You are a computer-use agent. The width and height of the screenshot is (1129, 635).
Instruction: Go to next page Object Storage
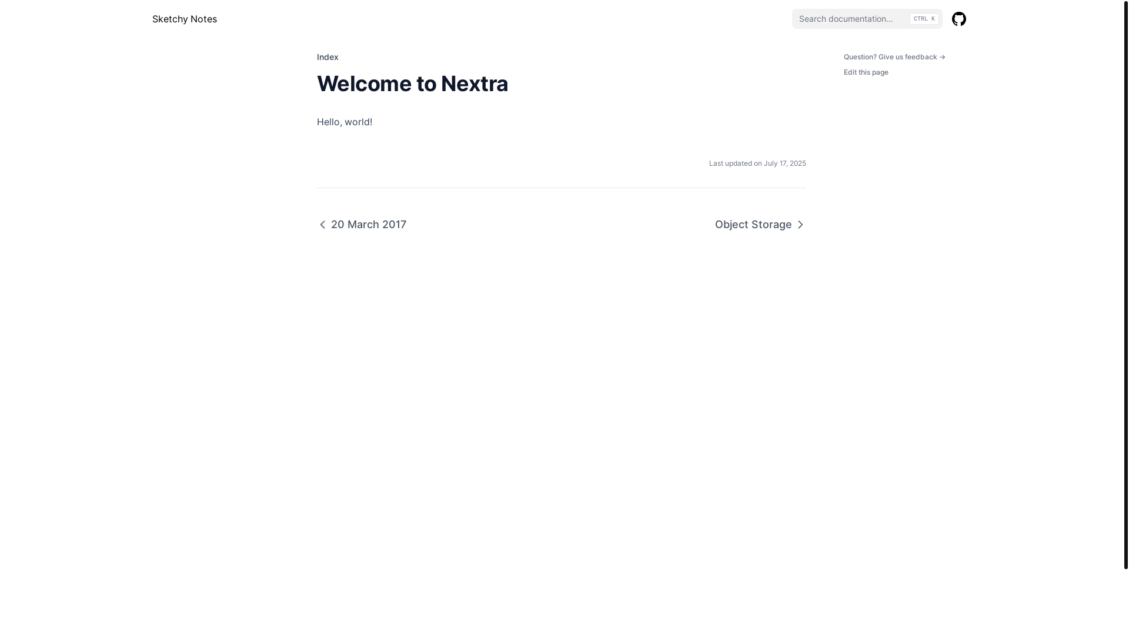[760, 225]
